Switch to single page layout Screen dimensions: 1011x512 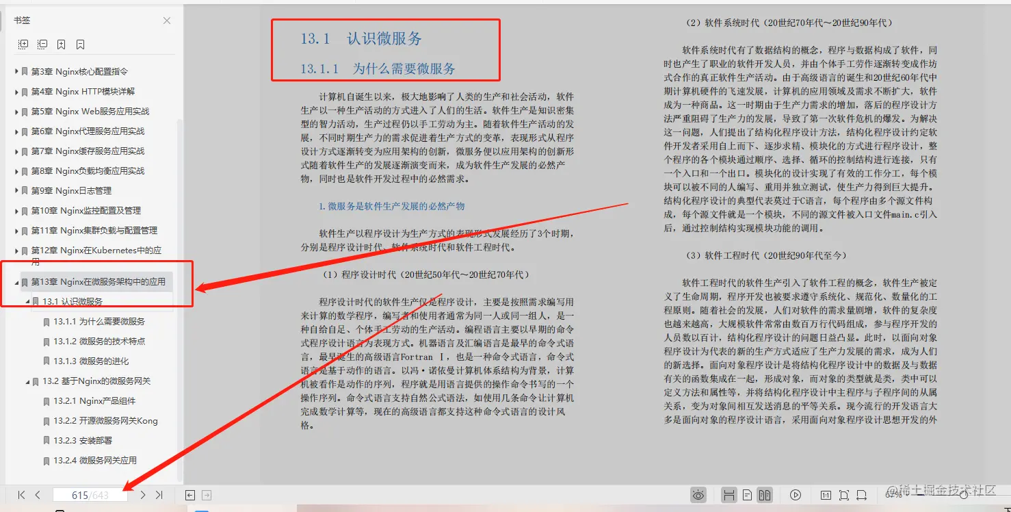point(748,494)
